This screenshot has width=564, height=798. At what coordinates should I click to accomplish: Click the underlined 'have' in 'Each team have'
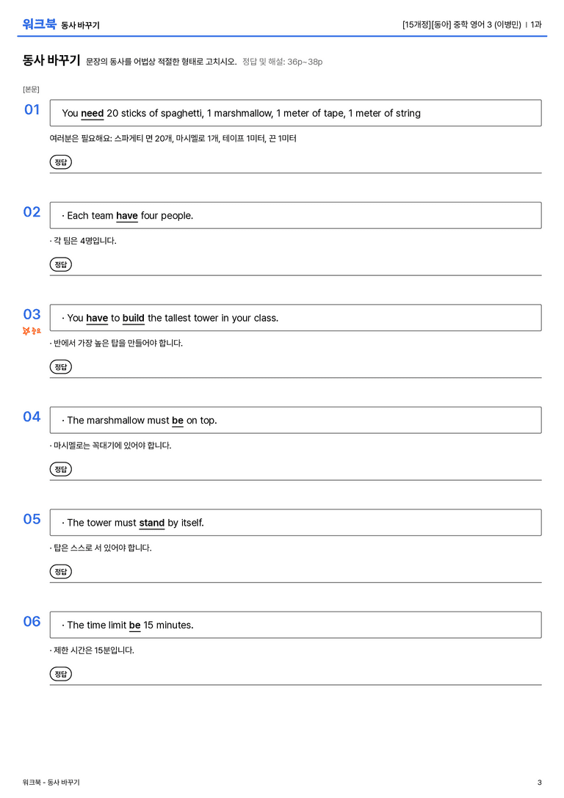(x=127, y=216)
